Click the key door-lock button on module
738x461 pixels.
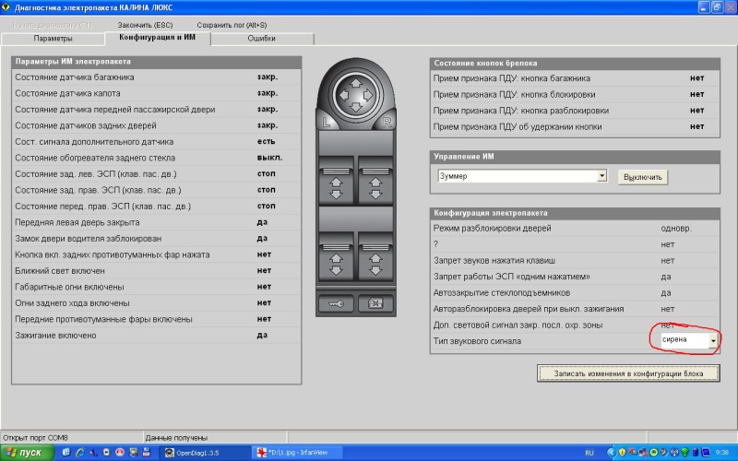coord(336,303)
